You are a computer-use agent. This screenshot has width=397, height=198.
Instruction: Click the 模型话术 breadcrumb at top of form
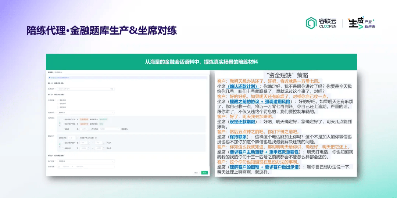51,72
